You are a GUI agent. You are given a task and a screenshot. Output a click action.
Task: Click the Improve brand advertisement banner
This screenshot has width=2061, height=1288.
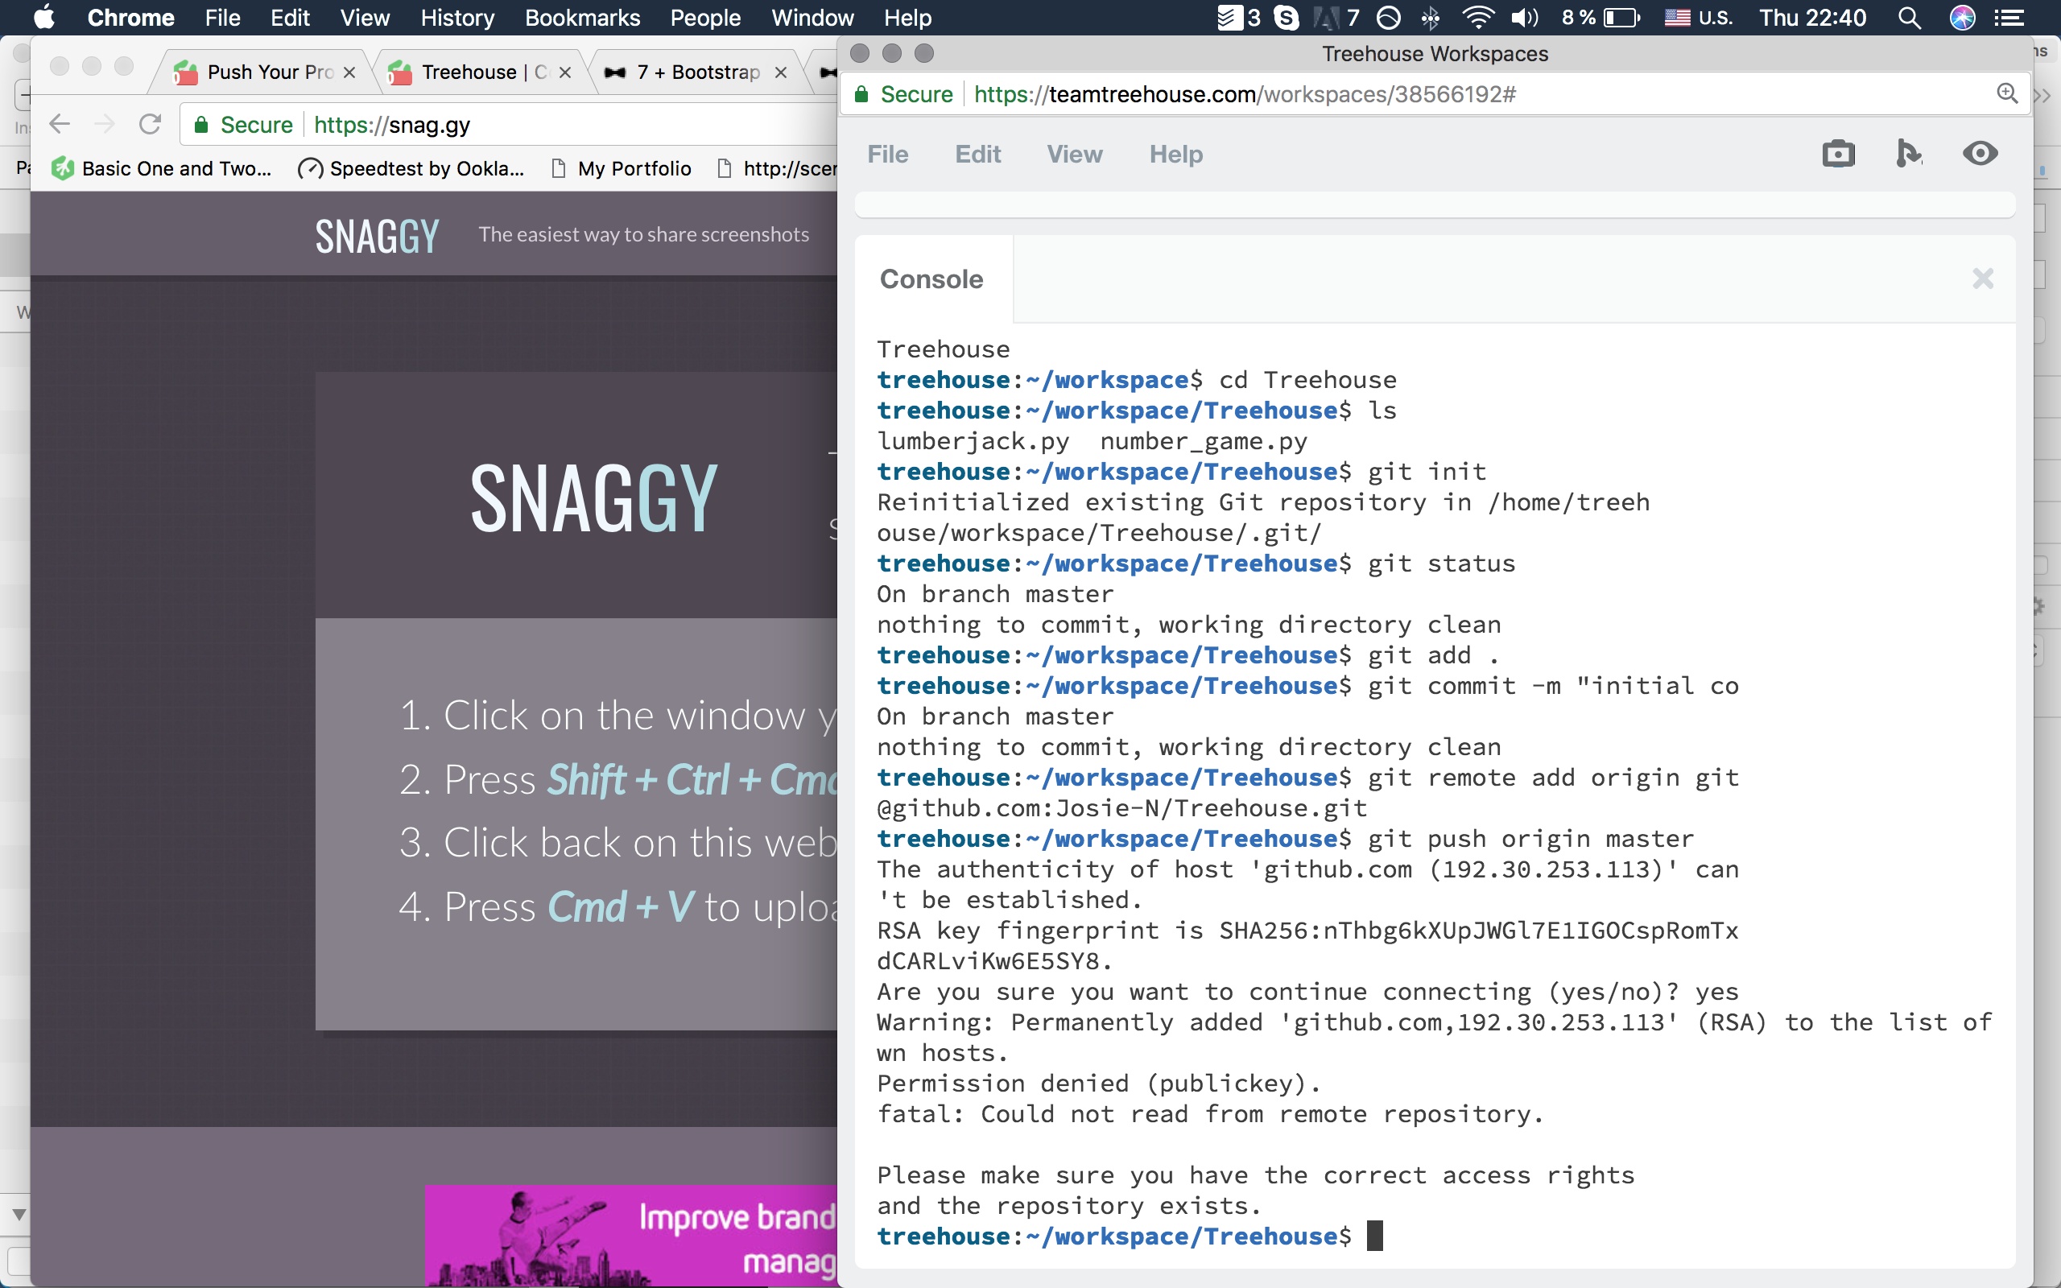point(631,1236)
